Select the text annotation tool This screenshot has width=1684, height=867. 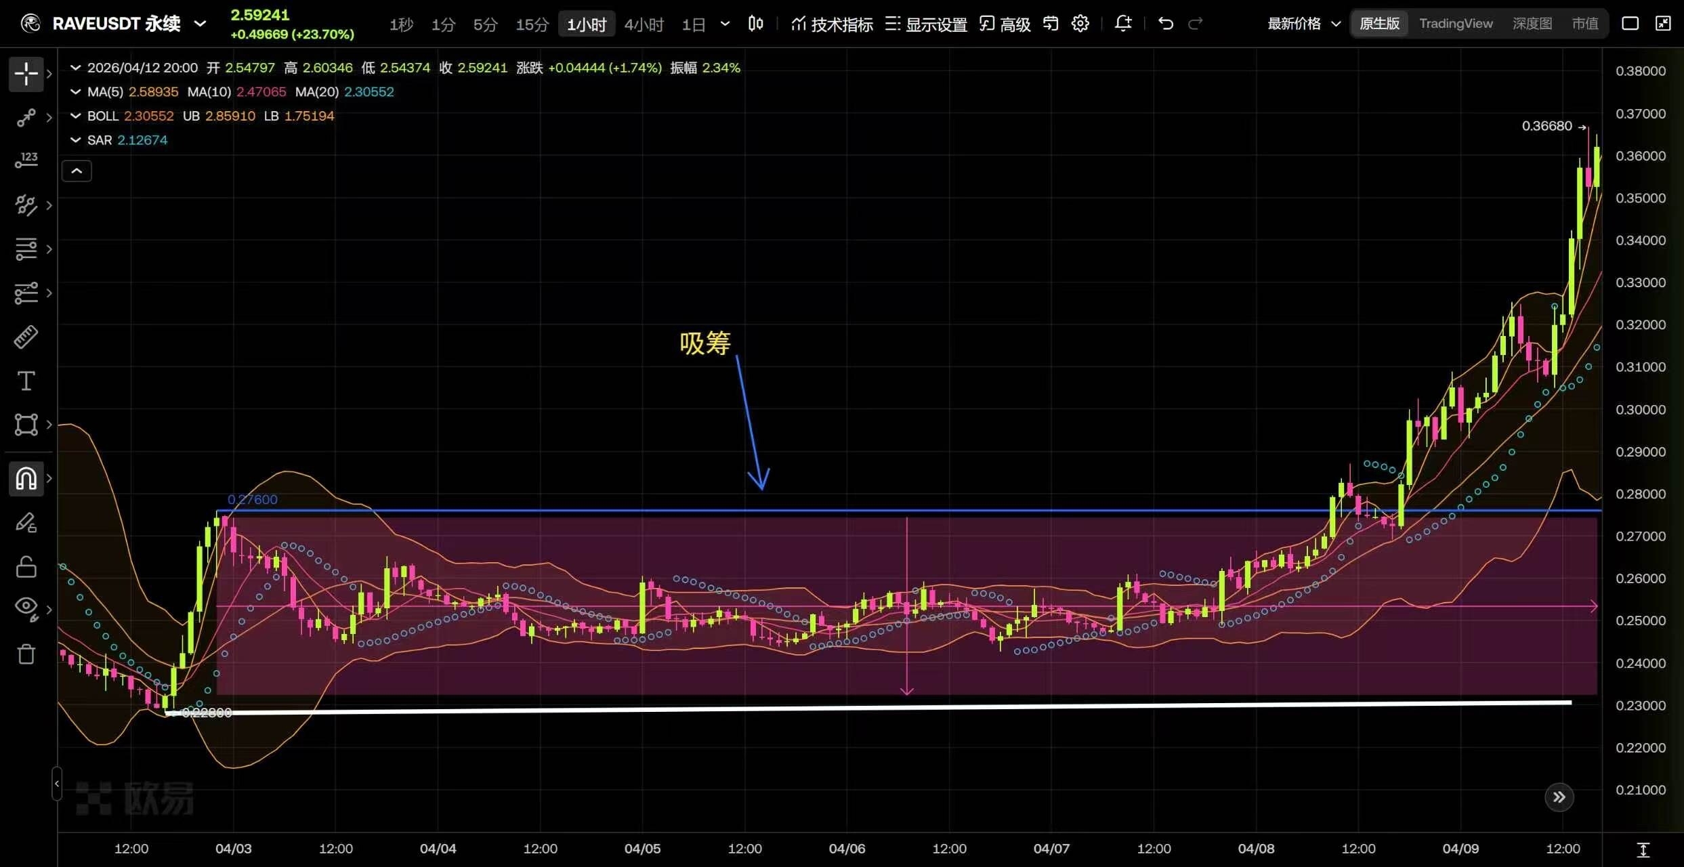coord(26,381)
